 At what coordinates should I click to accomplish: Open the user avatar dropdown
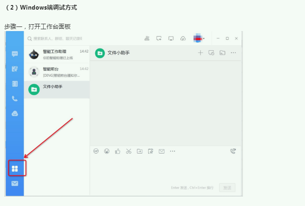(199, 38)
